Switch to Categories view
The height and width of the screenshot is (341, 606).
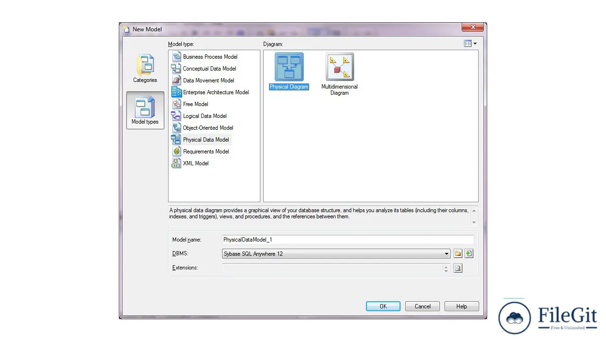pos(145,68)
